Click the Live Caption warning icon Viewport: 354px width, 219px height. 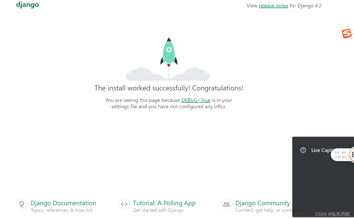click(x=303, y=150)
